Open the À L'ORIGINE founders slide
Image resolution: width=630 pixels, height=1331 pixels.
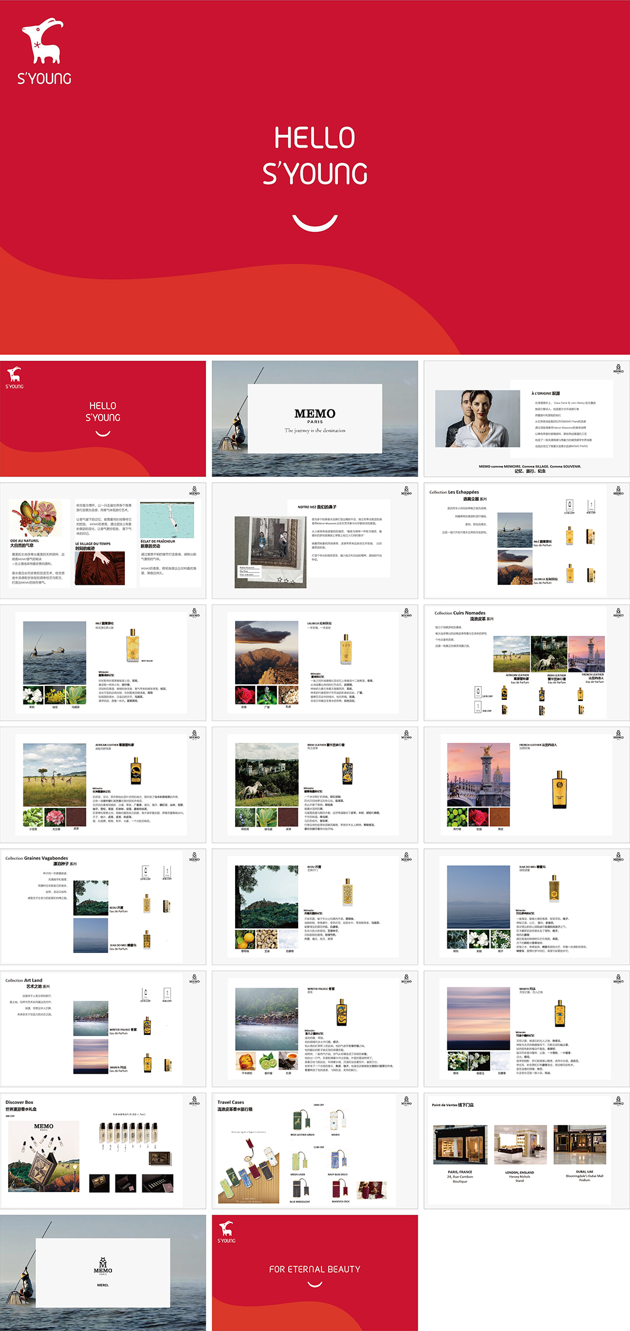click(x=527, y=418)
